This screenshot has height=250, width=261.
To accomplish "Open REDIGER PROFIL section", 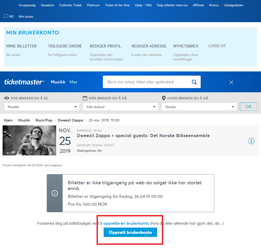I will [105, 46].
